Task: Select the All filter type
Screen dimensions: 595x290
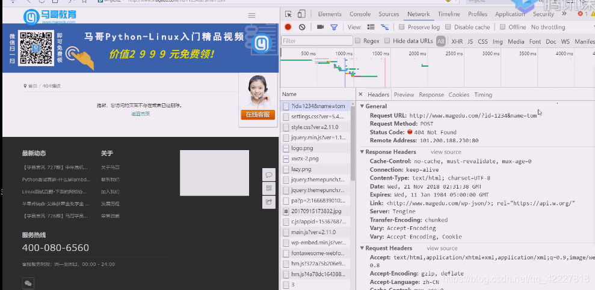Action: pos(440,41)
